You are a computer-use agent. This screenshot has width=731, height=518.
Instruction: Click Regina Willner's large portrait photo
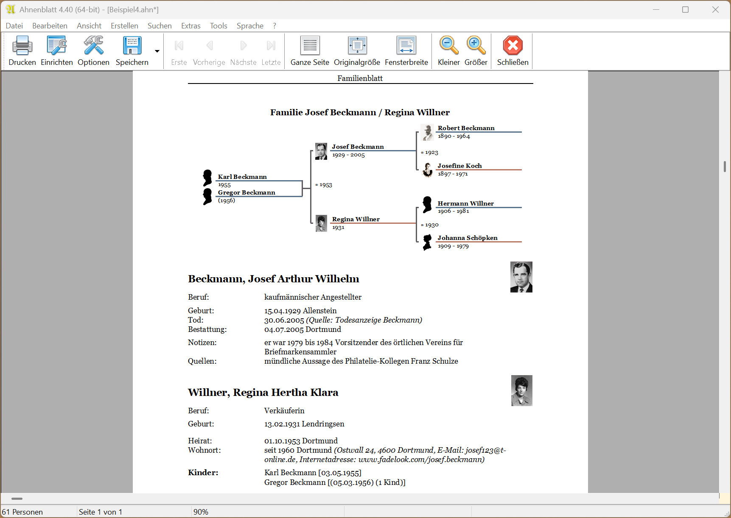tap(521, 390)
